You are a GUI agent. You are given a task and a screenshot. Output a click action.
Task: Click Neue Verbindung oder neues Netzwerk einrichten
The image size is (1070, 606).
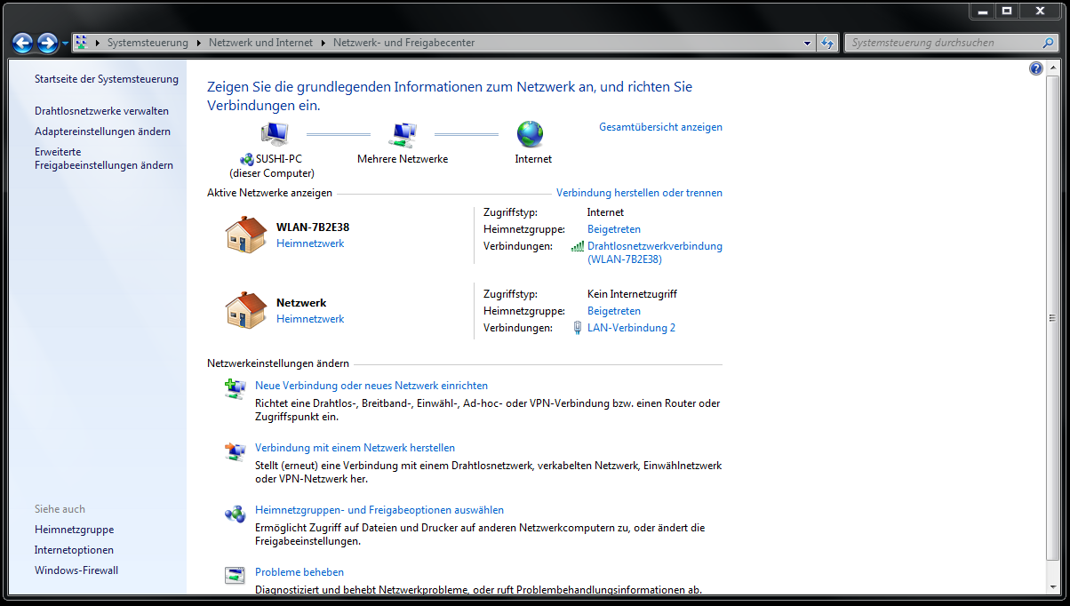(371, 386)
